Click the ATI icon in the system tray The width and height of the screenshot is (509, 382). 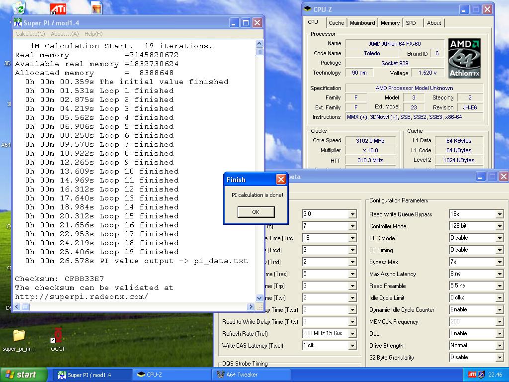pos(472,375)
